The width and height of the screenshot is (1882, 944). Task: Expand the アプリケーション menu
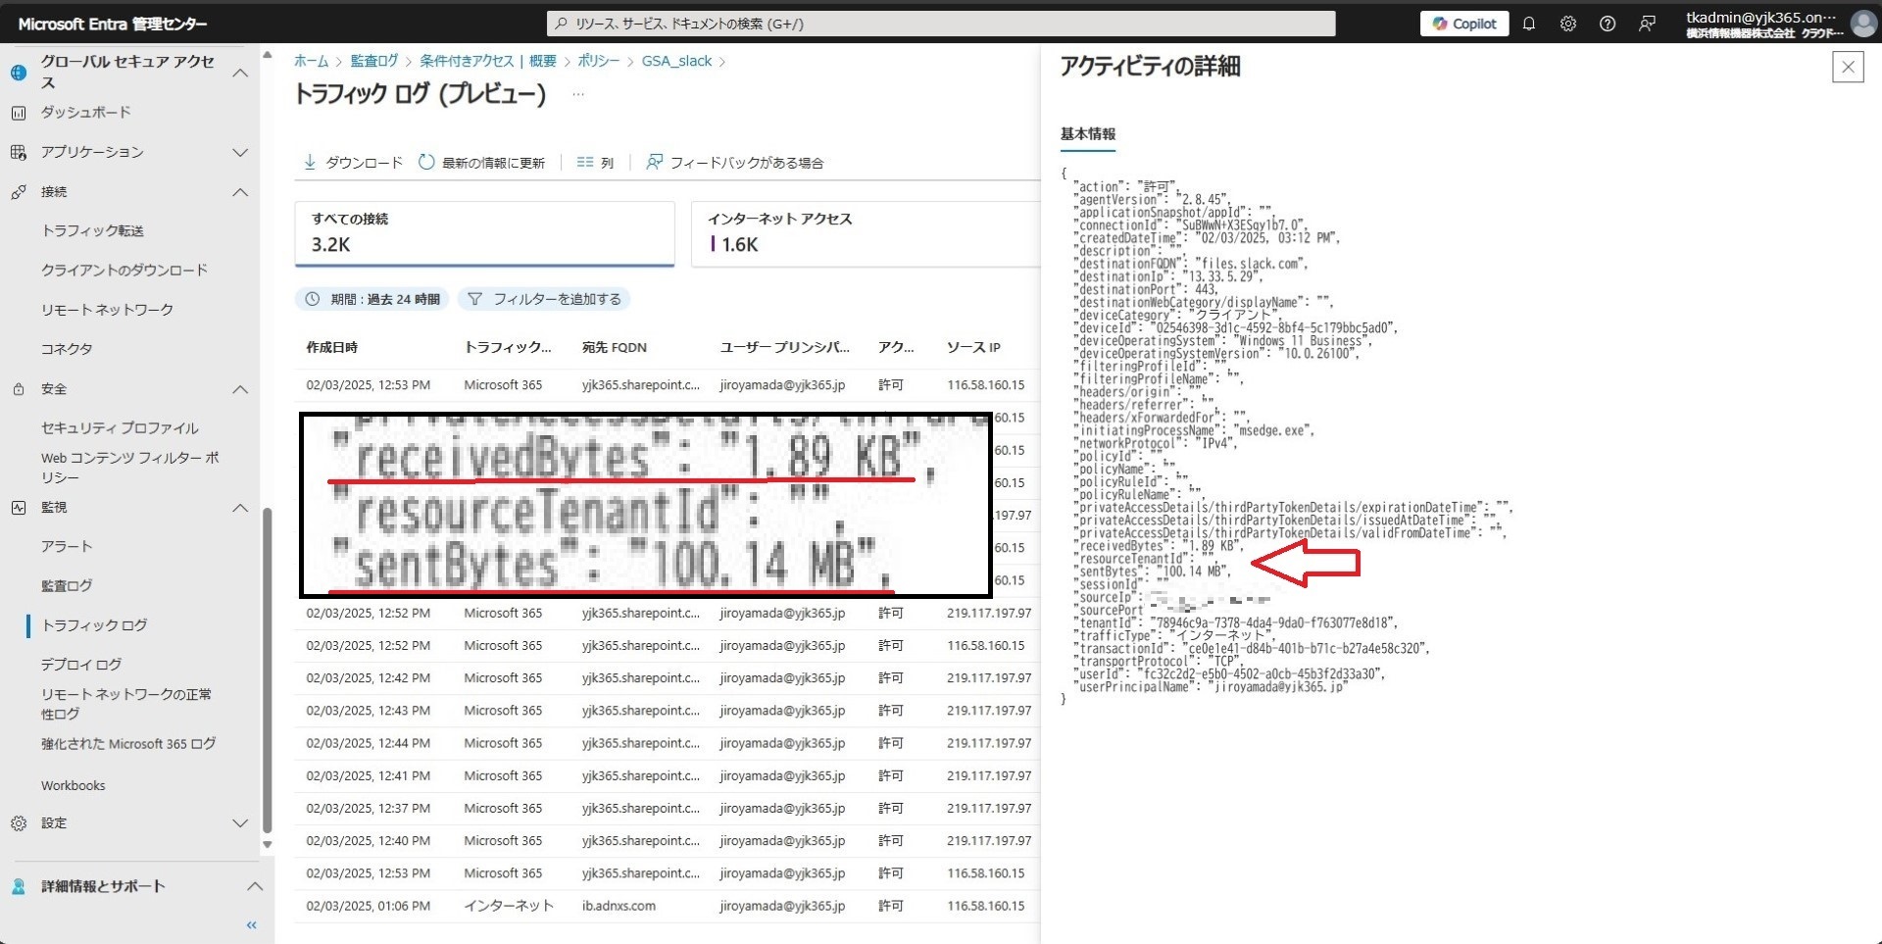pyautogui.click(x=240, y=152)
